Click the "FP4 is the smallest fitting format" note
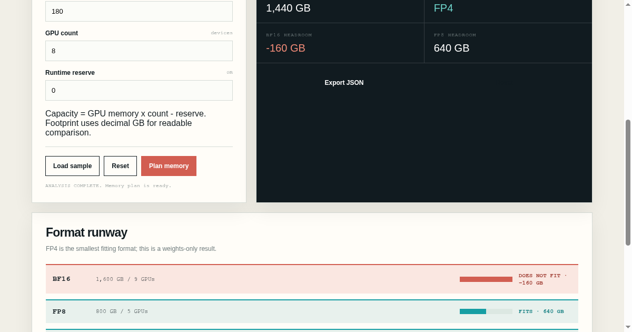 coord(131,249)
